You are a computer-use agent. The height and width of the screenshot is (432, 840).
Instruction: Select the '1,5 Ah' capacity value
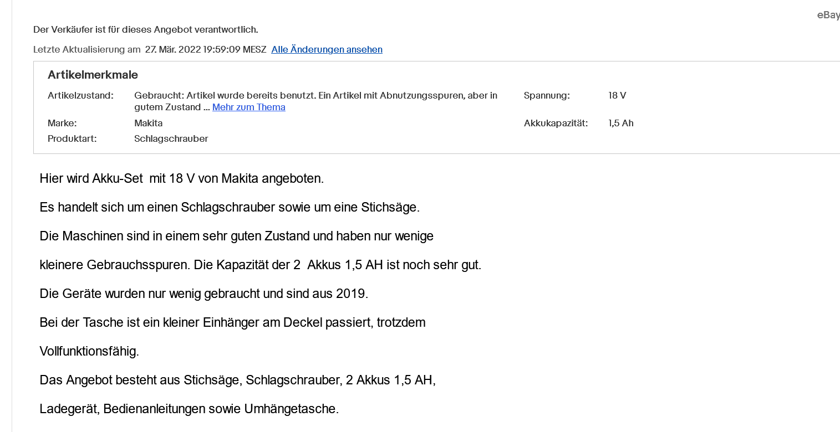(620, 123)
